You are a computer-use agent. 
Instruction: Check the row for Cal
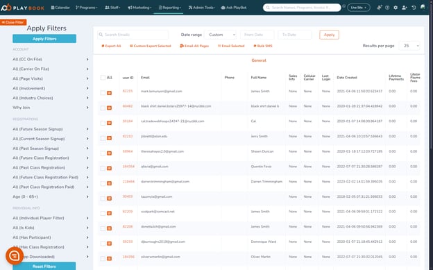point(103,123)
